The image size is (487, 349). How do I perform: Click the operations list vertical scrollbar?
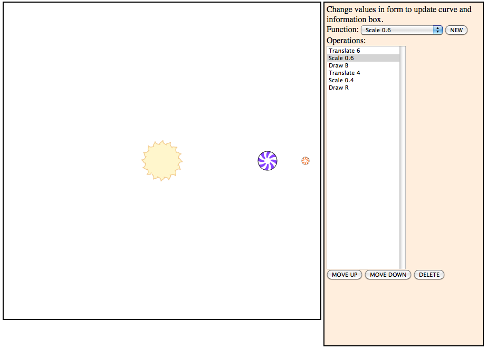click(x=403, y=158)
